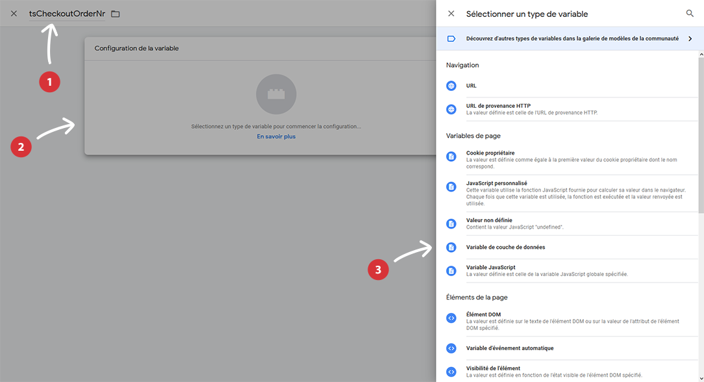Select Valeur non définie variable

coord(572,223)
